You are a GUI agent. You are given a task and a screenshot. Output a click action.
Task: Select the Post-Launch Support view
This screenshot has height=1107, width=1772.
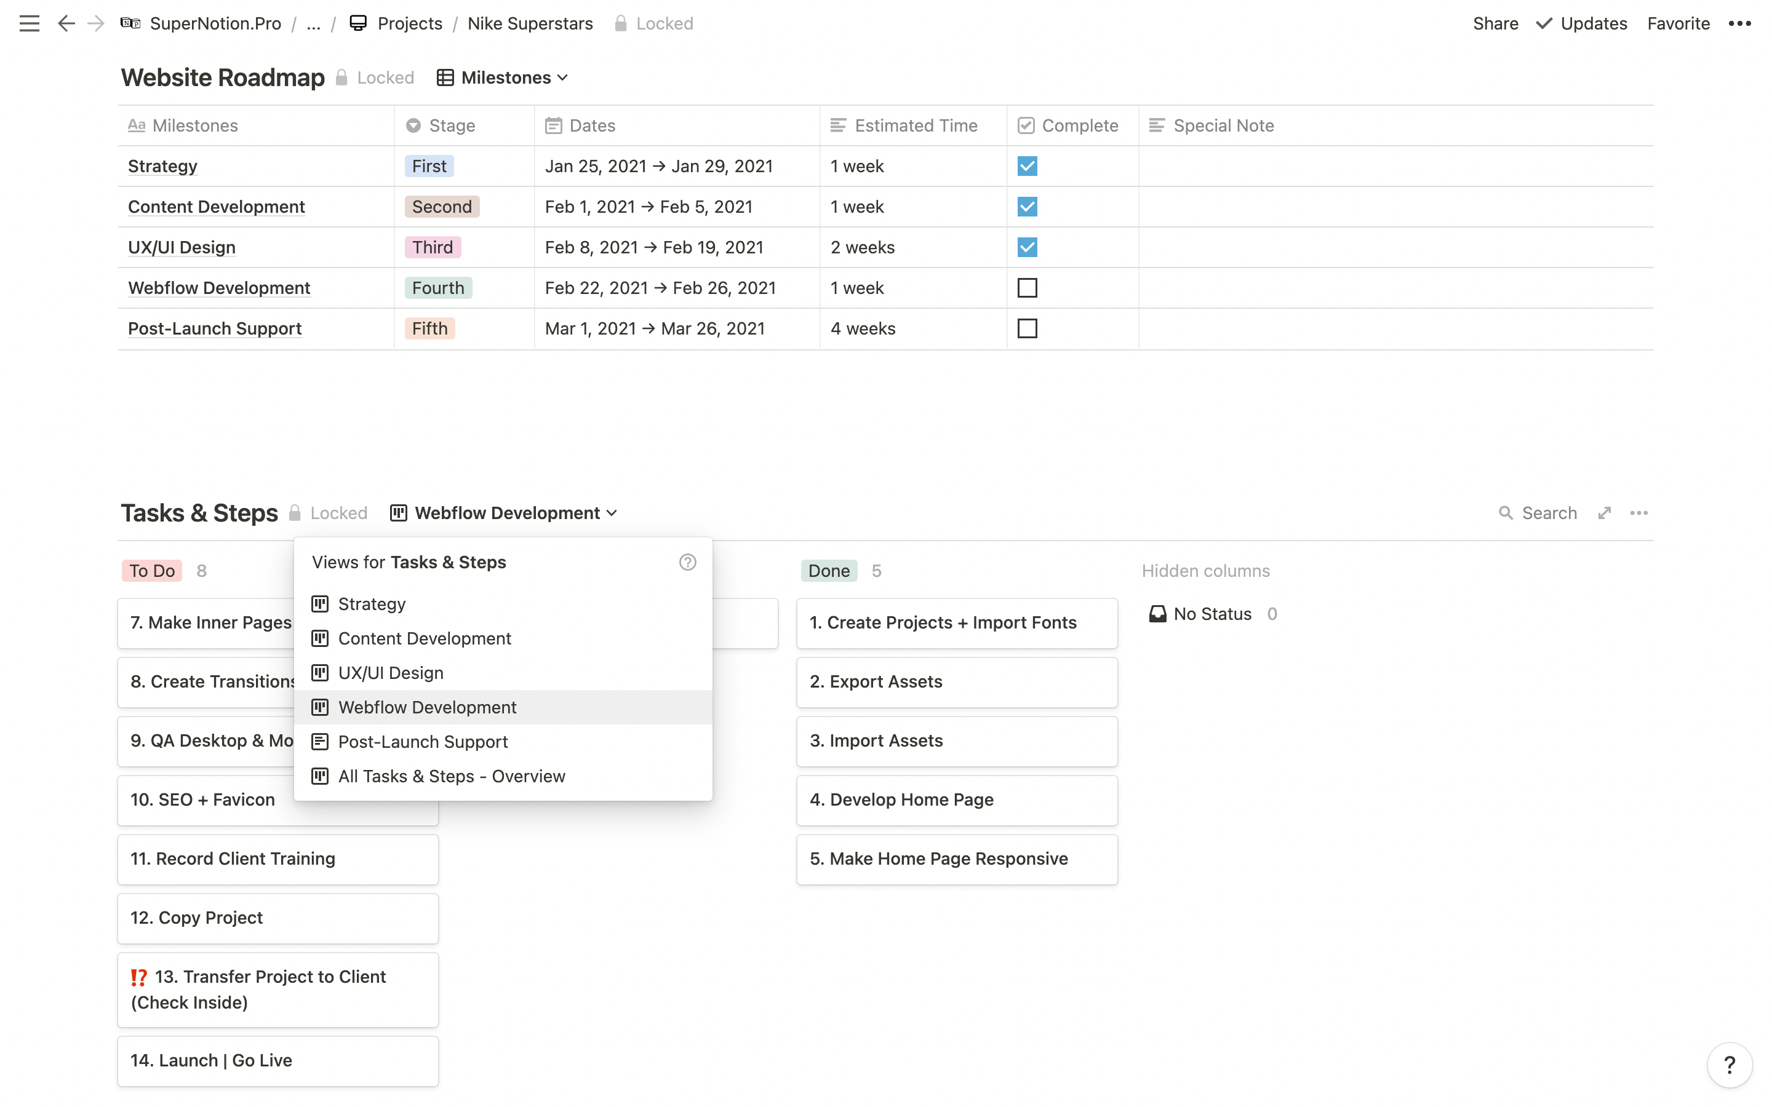423,742
